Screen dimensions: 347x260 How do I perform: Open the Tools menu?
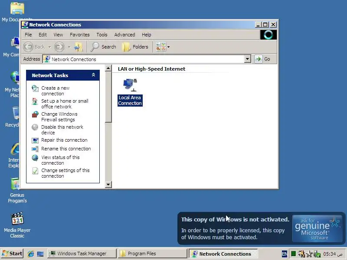[102, 35]
